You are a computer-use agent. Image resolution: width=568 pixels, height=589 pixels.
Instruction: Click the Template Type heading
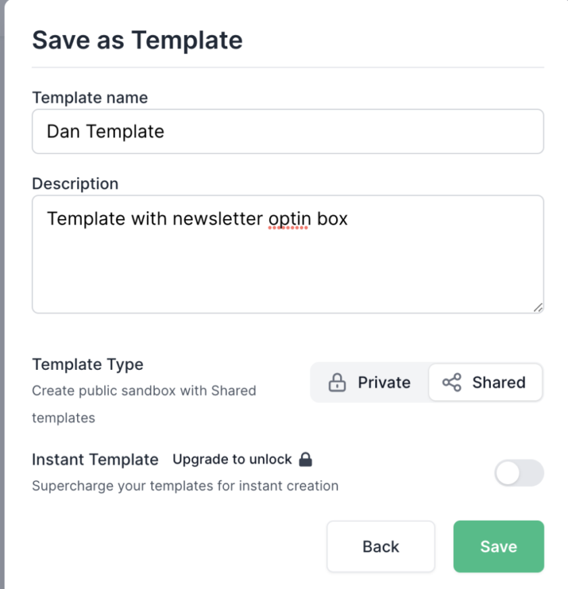pos(87,364)
